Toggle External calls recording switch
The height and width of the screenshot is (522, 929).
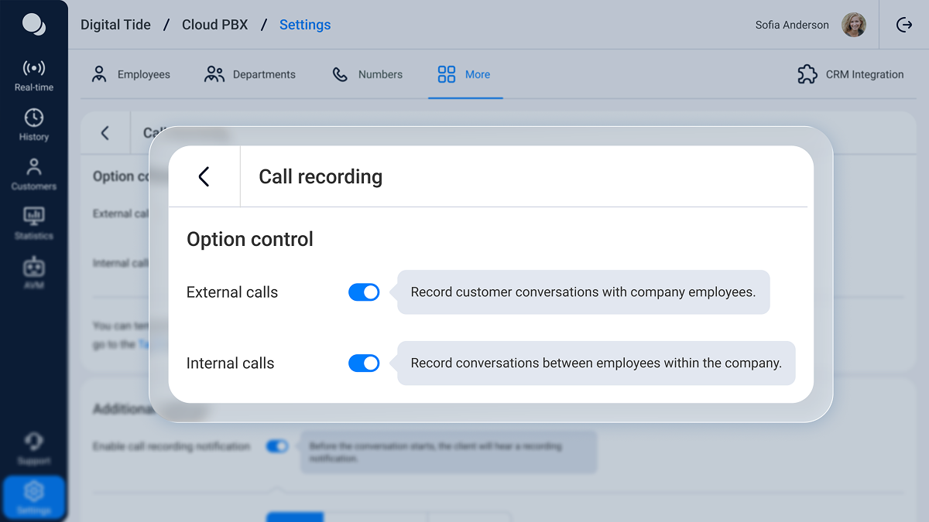pos(364,292)
